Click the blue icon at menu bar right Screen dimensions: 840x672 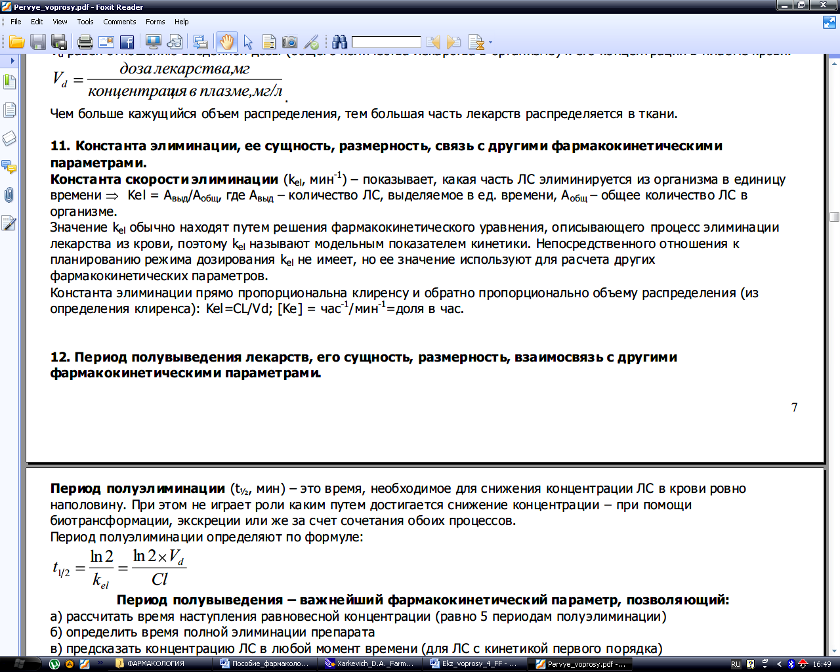(x=829, y=22)
